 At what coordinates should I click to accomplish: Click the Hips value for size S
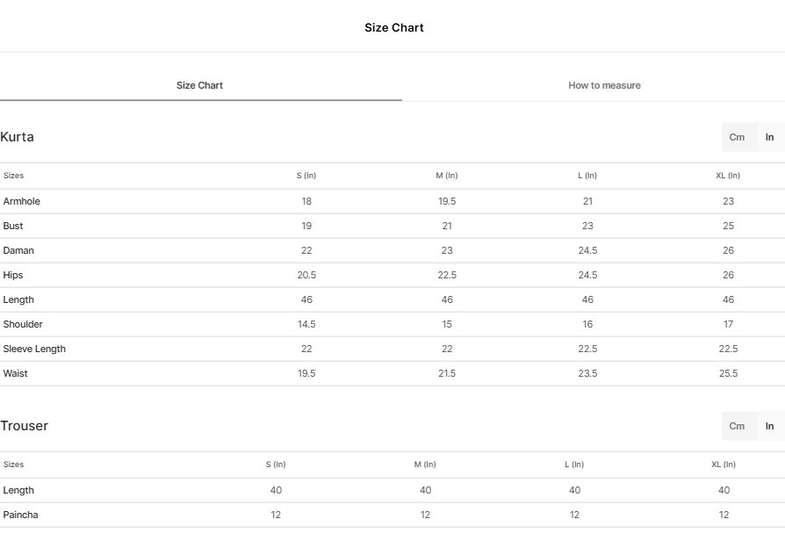pyautogui.click(x=306, y=275)
